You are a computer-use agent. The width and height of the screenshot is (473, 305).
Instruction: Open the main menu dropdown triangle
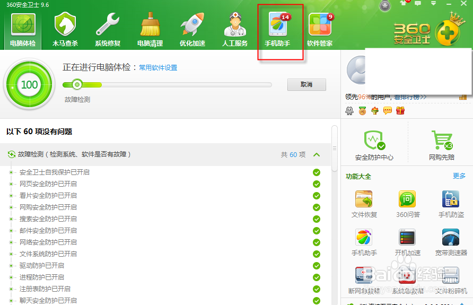433,3
